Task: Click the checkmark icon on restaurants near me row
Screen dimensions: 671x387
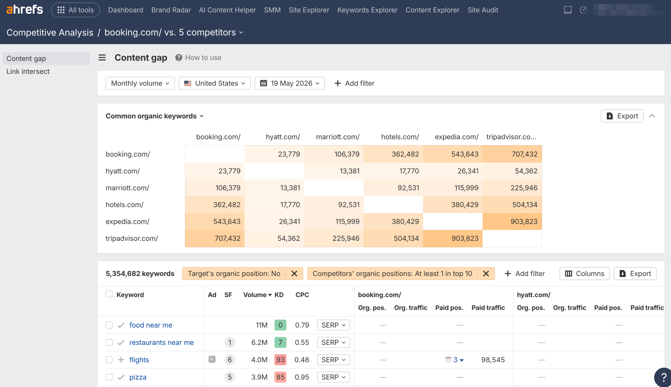Action: pyautogui.click(x=121, y=342)
